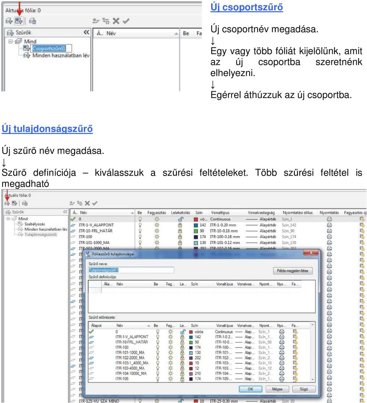Click status icon of ITR-102-2000_MA in dialog preview
The image size is (367, 403).
[91, 358]
